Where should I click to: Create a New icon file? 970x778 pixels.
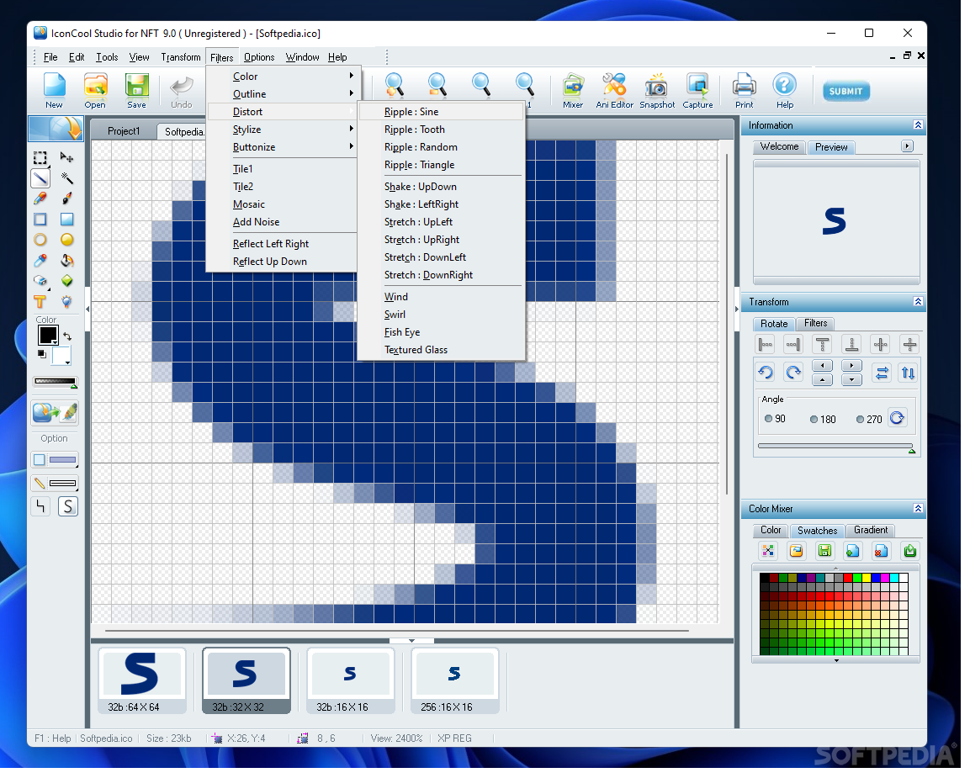point(55,92)
